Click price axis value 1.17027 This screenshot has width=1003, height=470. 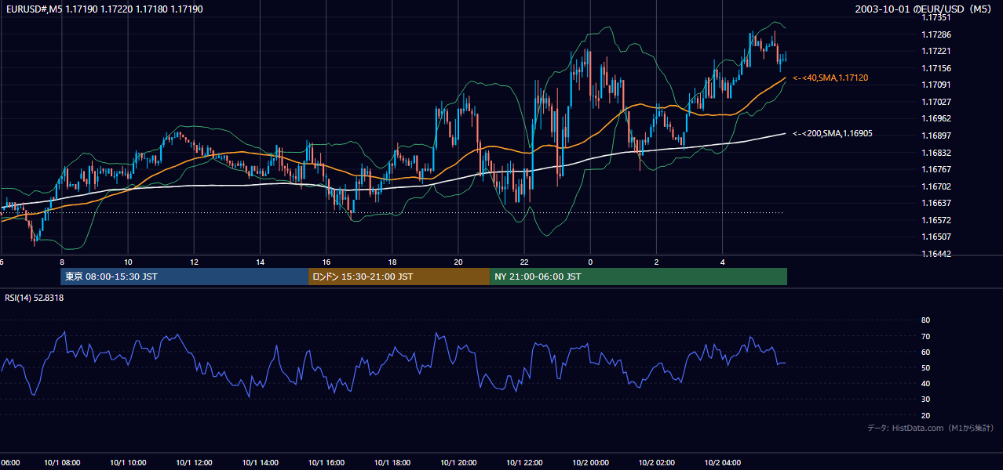coord(936,102)
